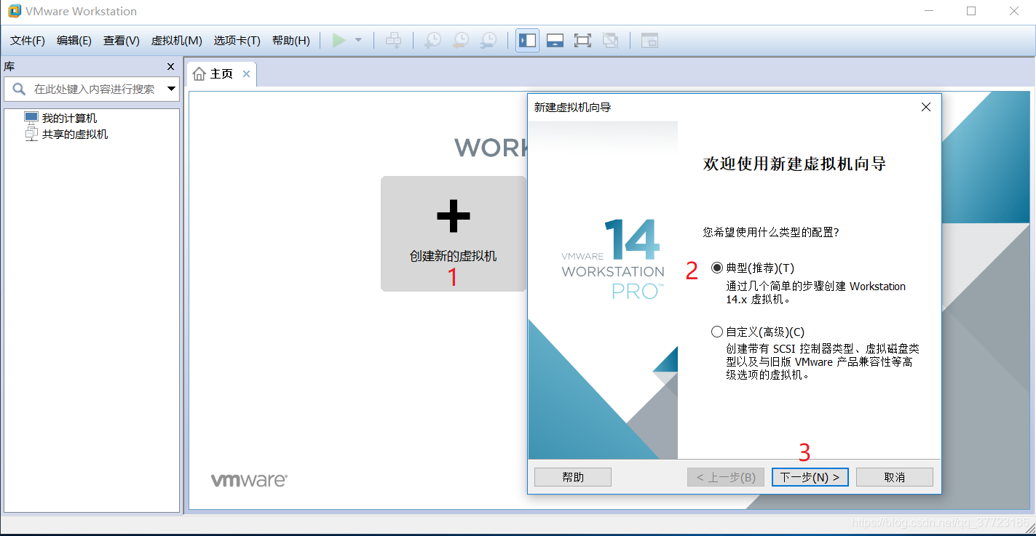Click the 共享的虚拟机 shared icon

[x=31, y=134]
